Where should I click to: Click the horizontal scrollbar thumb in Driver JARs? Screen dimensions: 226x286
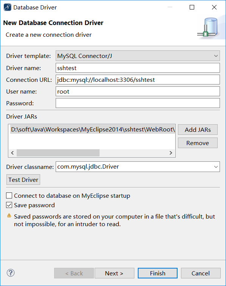pyautogui.click(x=58, y=153)
